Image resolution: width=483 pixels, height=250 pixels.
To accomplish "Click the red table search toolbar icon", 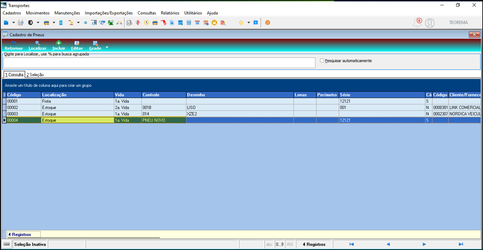I will [x=223, y=23].
